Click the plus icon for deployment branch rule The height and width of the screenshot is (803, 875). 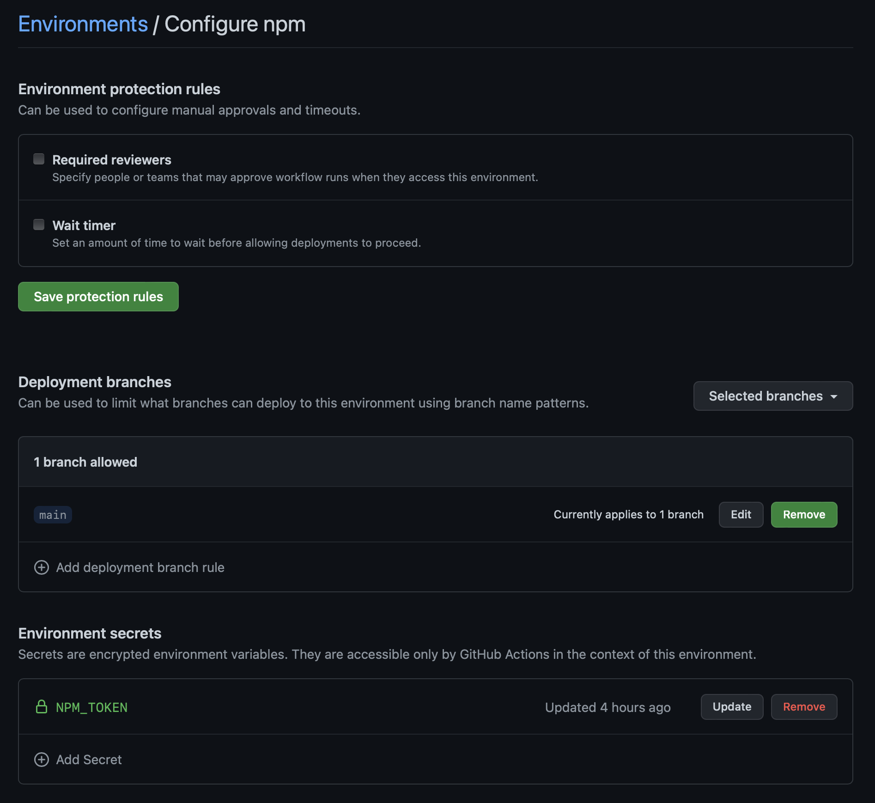(x=42, y=567)
